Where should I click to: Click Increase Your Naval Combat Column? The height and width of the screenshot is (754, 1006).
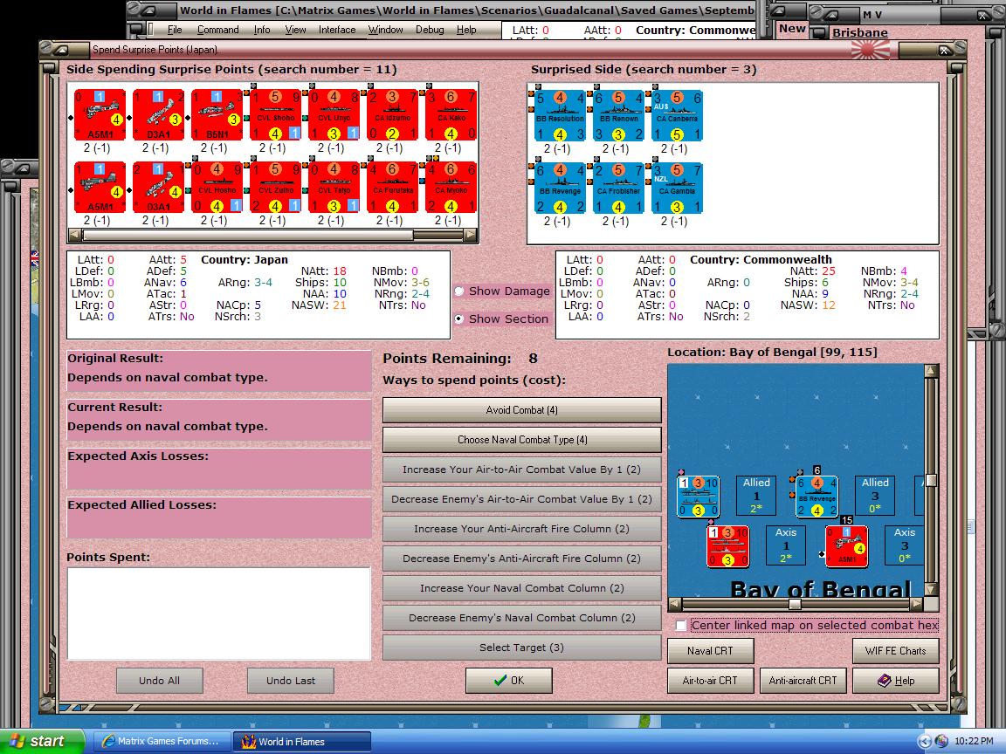pyautogui.click(x=521, y=588)
